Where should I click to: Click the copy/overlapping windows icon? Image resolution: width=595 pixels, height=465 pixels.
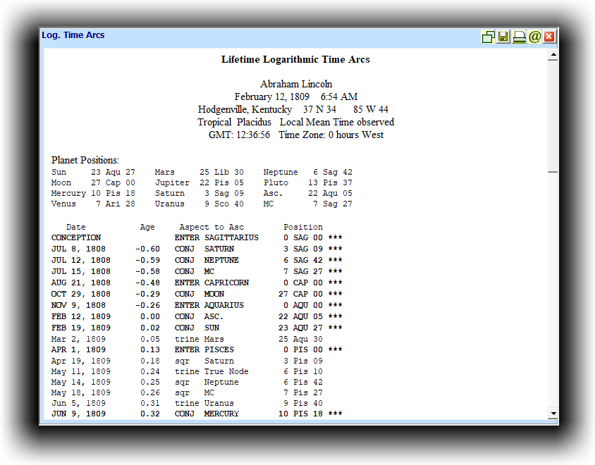pos(488,37)
